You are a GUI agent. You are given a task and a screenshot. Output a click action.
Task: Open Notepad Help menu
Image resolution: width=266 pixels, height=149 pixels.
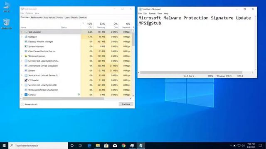click(166, 14)
